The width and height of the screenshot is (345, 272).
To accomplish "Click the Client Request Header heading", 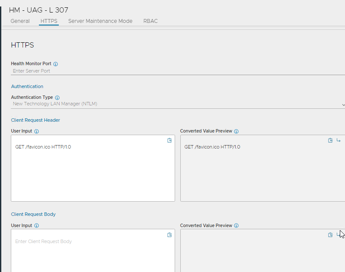I will (x=35, y=120).
